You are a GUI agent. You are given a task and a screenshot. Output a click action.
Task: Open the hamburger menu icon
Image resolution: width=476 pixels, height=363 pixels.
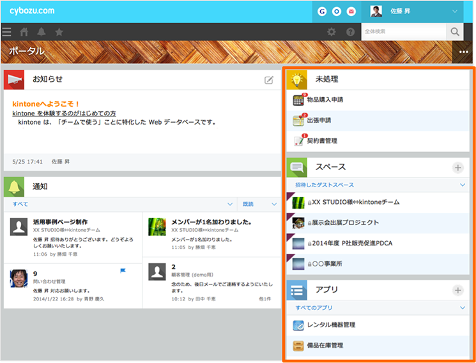click(6, 32)
